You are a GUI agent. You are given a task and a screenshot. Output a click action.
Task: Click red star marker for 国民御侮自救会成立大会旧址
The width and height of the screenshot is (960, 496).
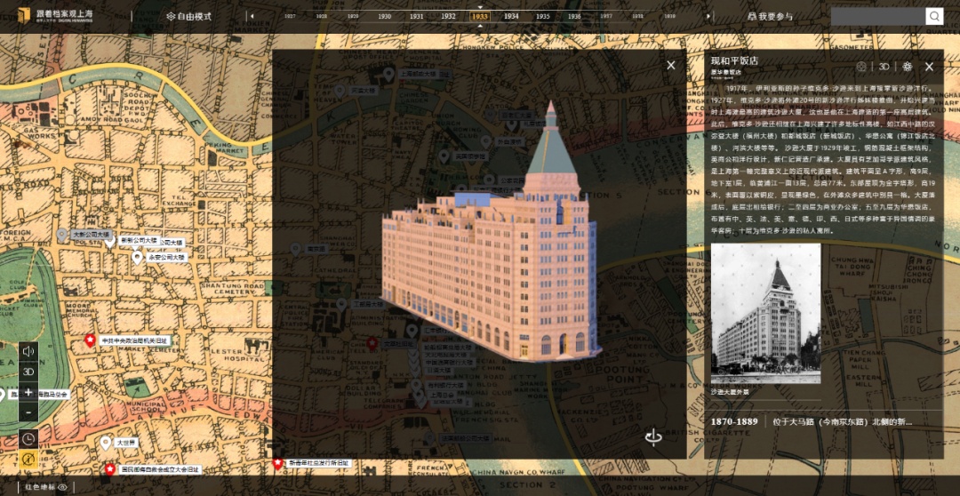(x=109, y=469)
